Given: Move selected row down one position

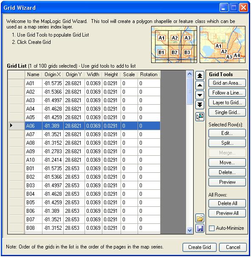Looking at the screenshot, I should [x=200, y=95].
